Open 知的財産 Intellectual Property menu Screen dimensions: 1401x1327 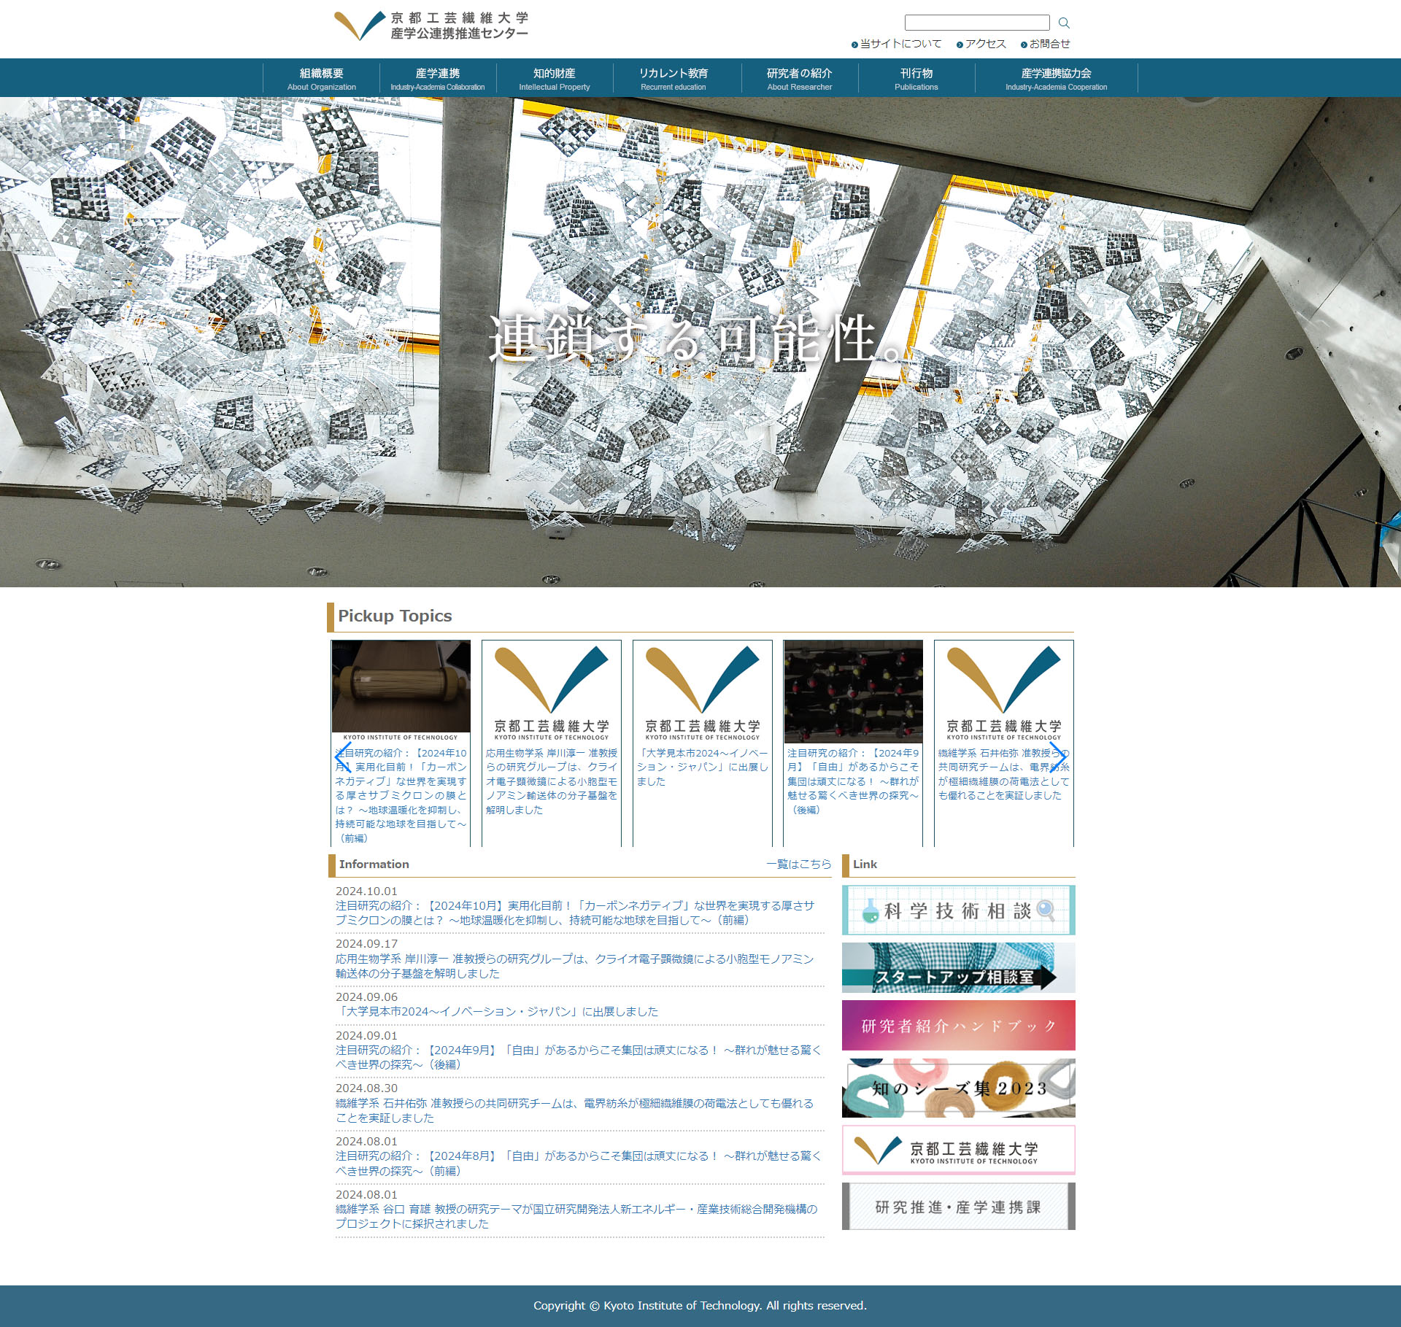(554, 78)
